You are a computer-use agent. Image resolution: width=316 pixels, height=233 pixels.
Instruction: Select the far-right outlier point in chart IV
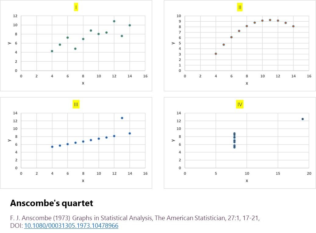pos(303,119)
